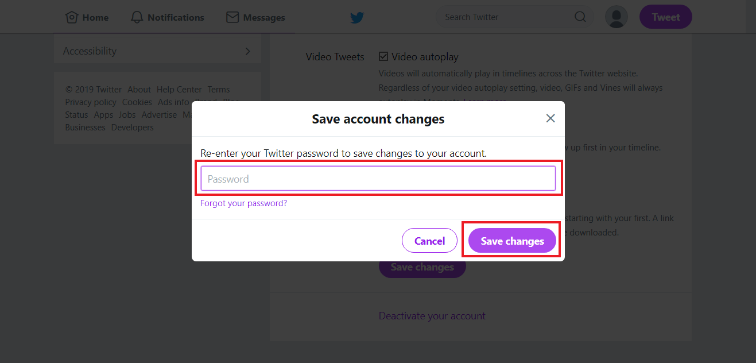Screen dimensions: 756x363
Task: Open the Privacy policy footer link
Action: (x=91, y=102)
